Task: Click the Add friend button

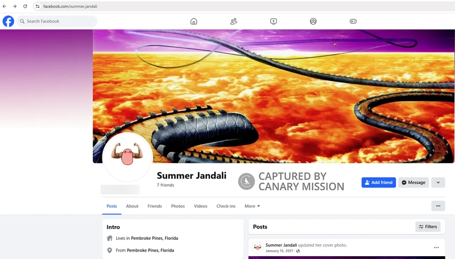Action: coord(378,182)
